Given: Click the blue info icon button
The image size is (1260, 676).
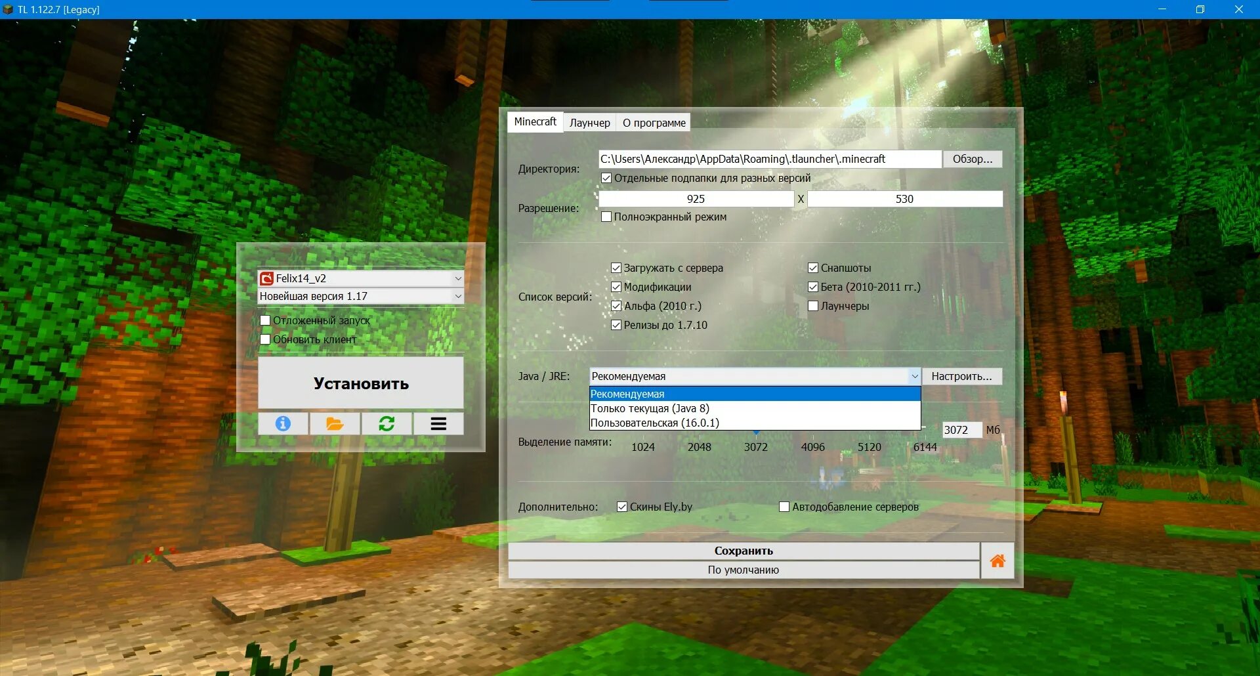Looking at the screenshot, I should tap(283, 424).
